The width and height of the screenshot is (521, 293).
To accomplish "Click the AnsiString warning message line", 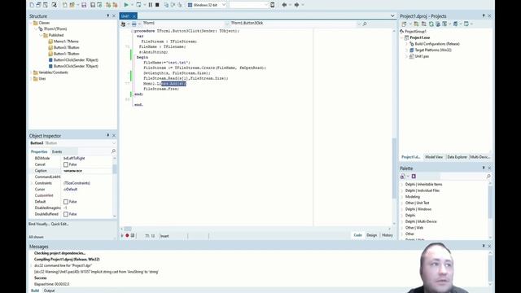I will 96,272.
